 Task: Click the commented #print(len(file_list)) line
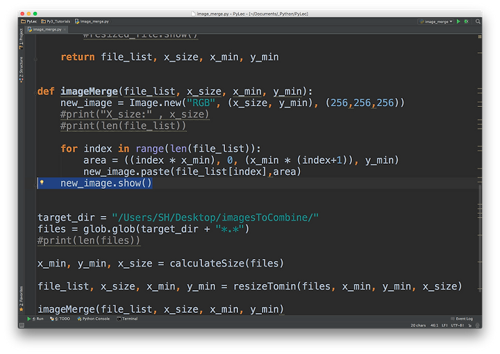123,126
